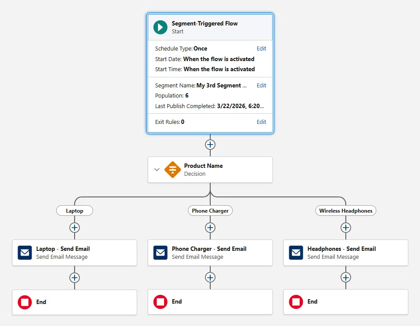Click the Headphones Send Email envelope icon
Screen dimensions: 420x326
pyautogui.click(x=296, y=253)
